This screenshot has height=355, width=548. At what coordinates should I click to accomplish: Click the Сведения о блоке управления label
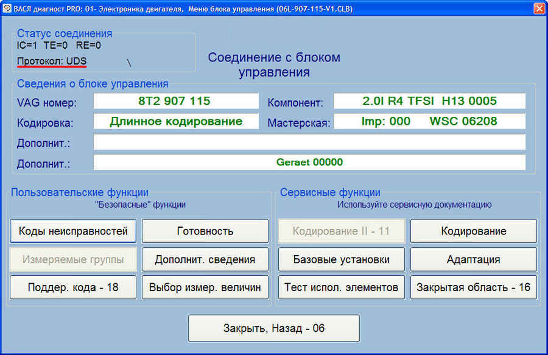pos(93,84)
